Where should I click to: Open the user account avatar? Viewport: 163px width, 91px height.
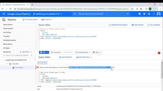(x=159, y=14)
